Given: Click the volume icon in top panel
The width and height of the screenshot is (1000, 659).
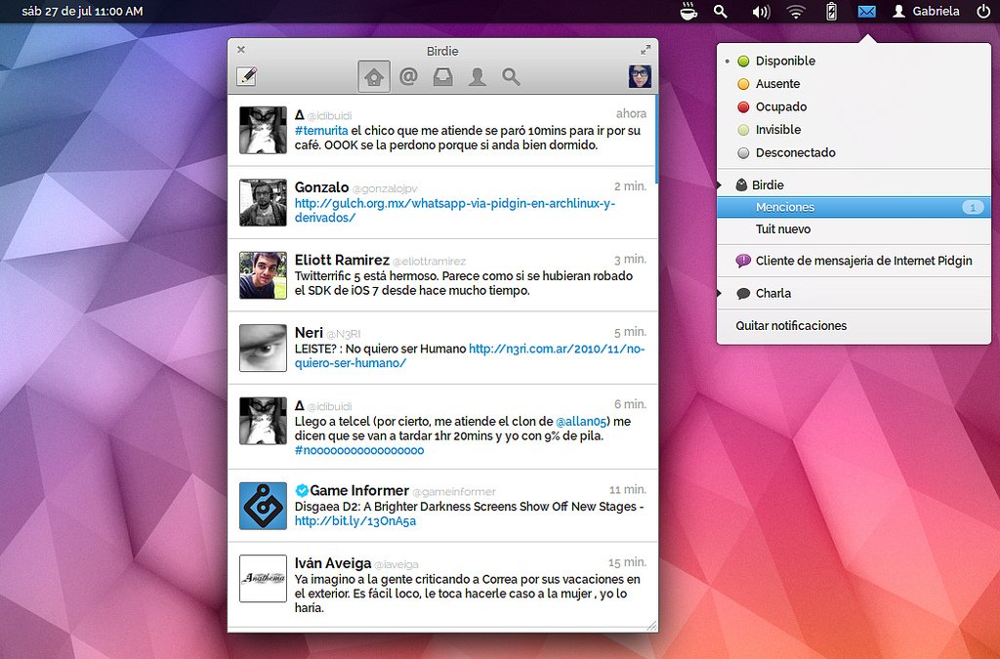Looking at the screenshot, I should [x=761, y=12].
